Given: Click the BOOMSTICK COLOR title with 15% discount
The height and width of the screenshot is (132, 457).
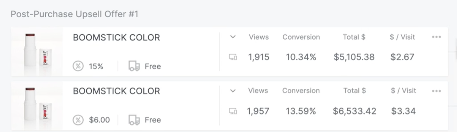Looking at the screenshot, I should [116, 37].
